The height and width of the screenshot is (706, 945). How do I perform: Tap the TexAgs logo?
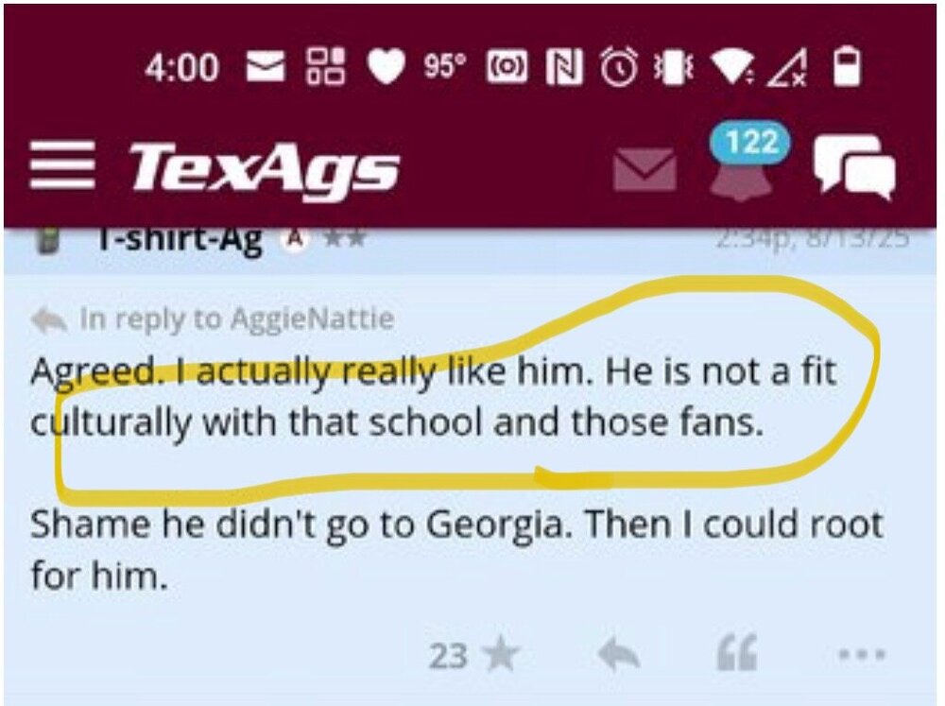coord(265,168)
